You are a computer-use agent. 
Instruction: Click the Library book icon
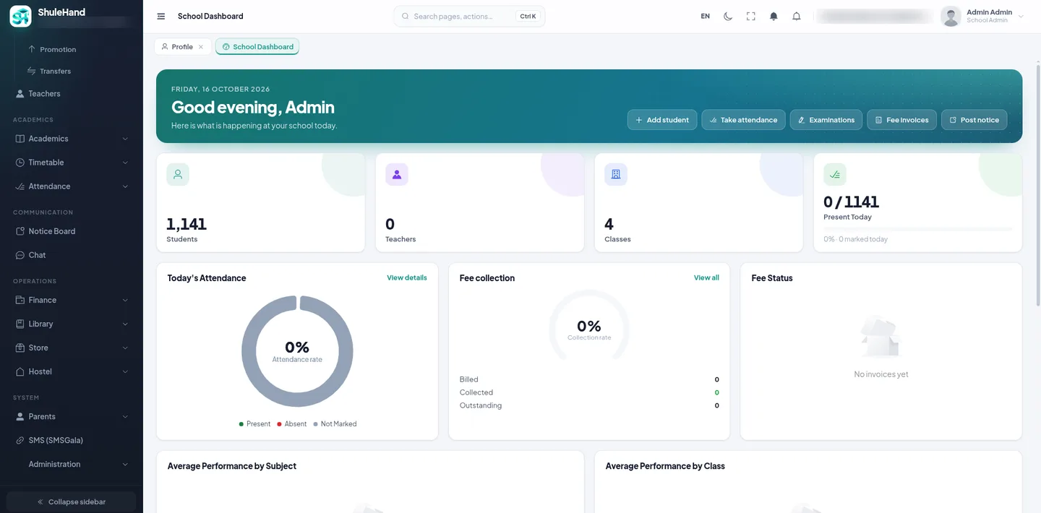point(20,324)
